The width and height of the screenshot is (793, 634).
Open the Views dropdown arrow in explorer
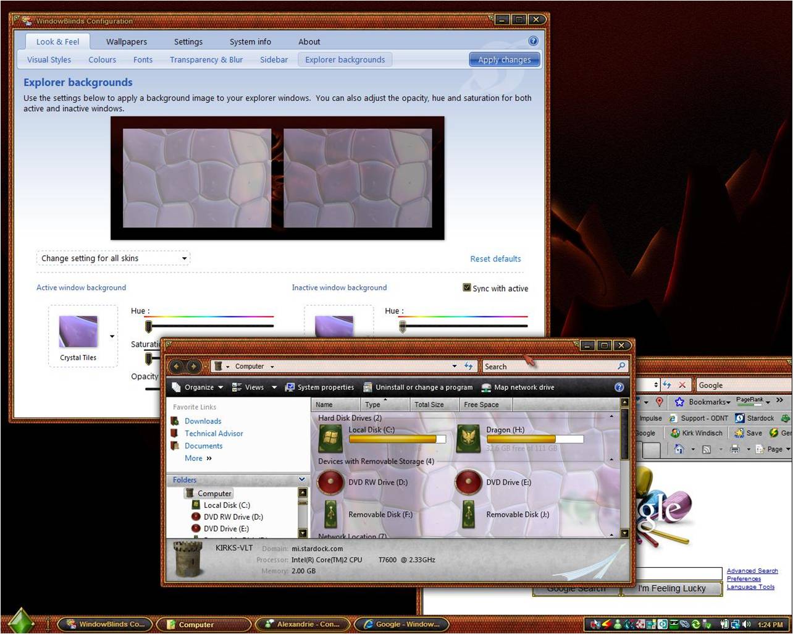coord(274,387)
